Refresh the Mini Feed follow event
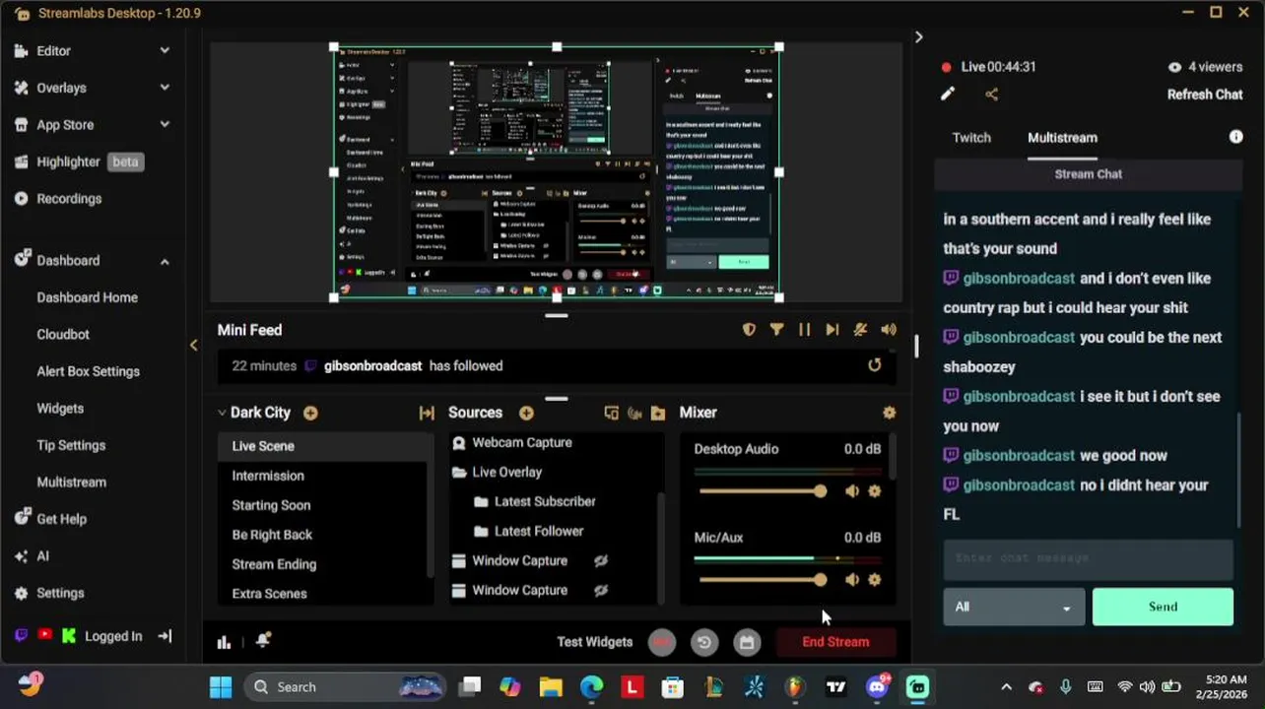Image resolution: width=1265 pixels, height=709 pixels. [874, 365]
